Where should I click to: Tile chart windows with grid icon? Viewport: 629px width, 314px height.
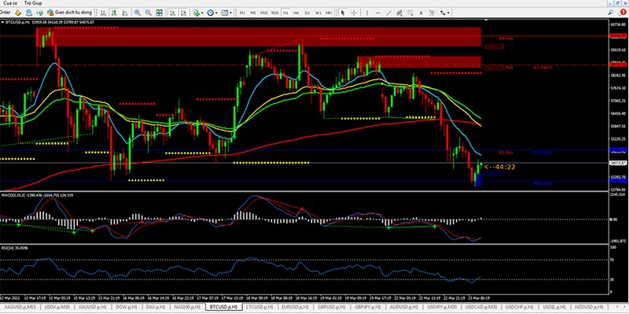pos(160,13)
